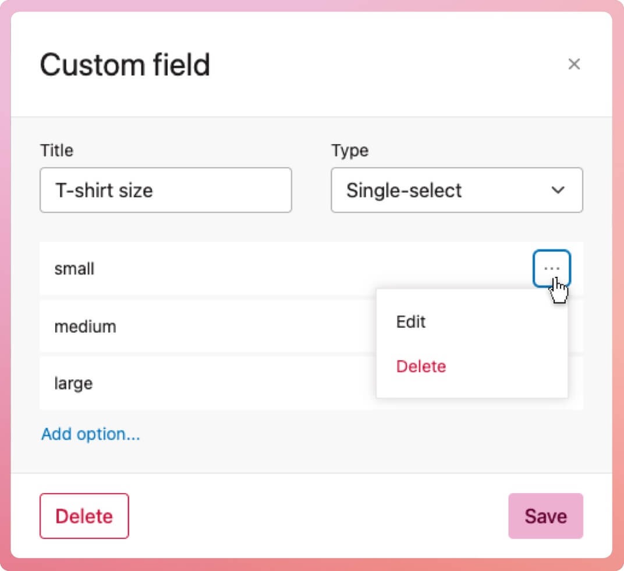Select the small option row
The height and width of the screenshot is (571, 624).
[x=233, y=269]
